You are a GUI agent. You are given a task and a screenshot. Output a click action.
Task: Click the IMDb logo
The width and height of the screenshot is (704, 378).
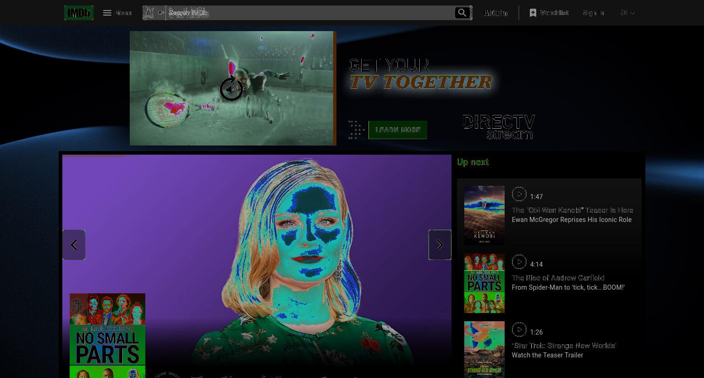click(79, 13)
